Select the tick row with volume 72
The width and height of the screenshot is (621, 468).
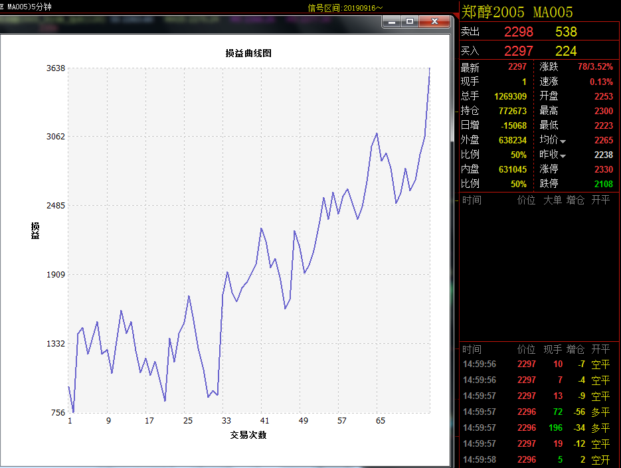(x=539, y=412)
